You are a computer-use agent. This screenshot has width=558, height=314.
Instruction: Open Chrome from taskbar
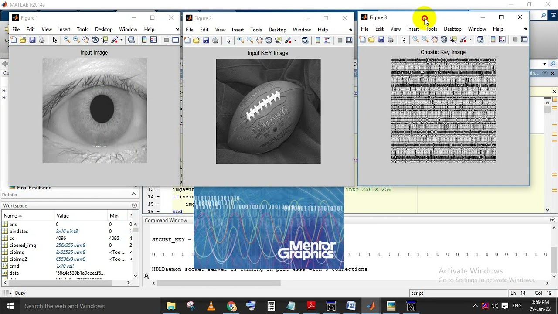coord(231,306)
